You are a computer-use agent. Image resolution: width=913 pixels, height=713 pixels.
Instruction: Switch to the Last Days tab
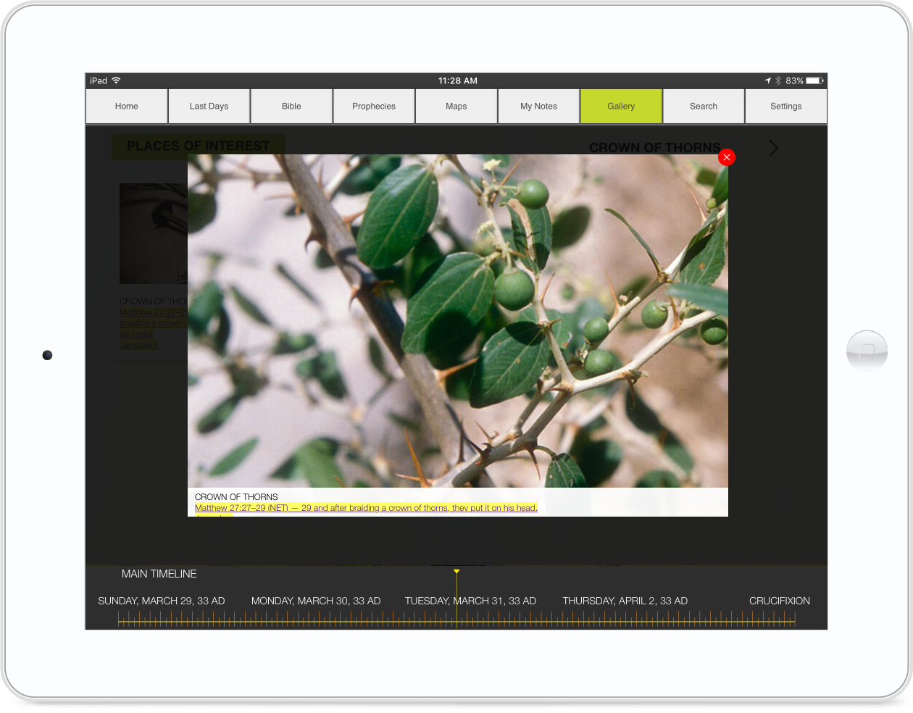209,107
